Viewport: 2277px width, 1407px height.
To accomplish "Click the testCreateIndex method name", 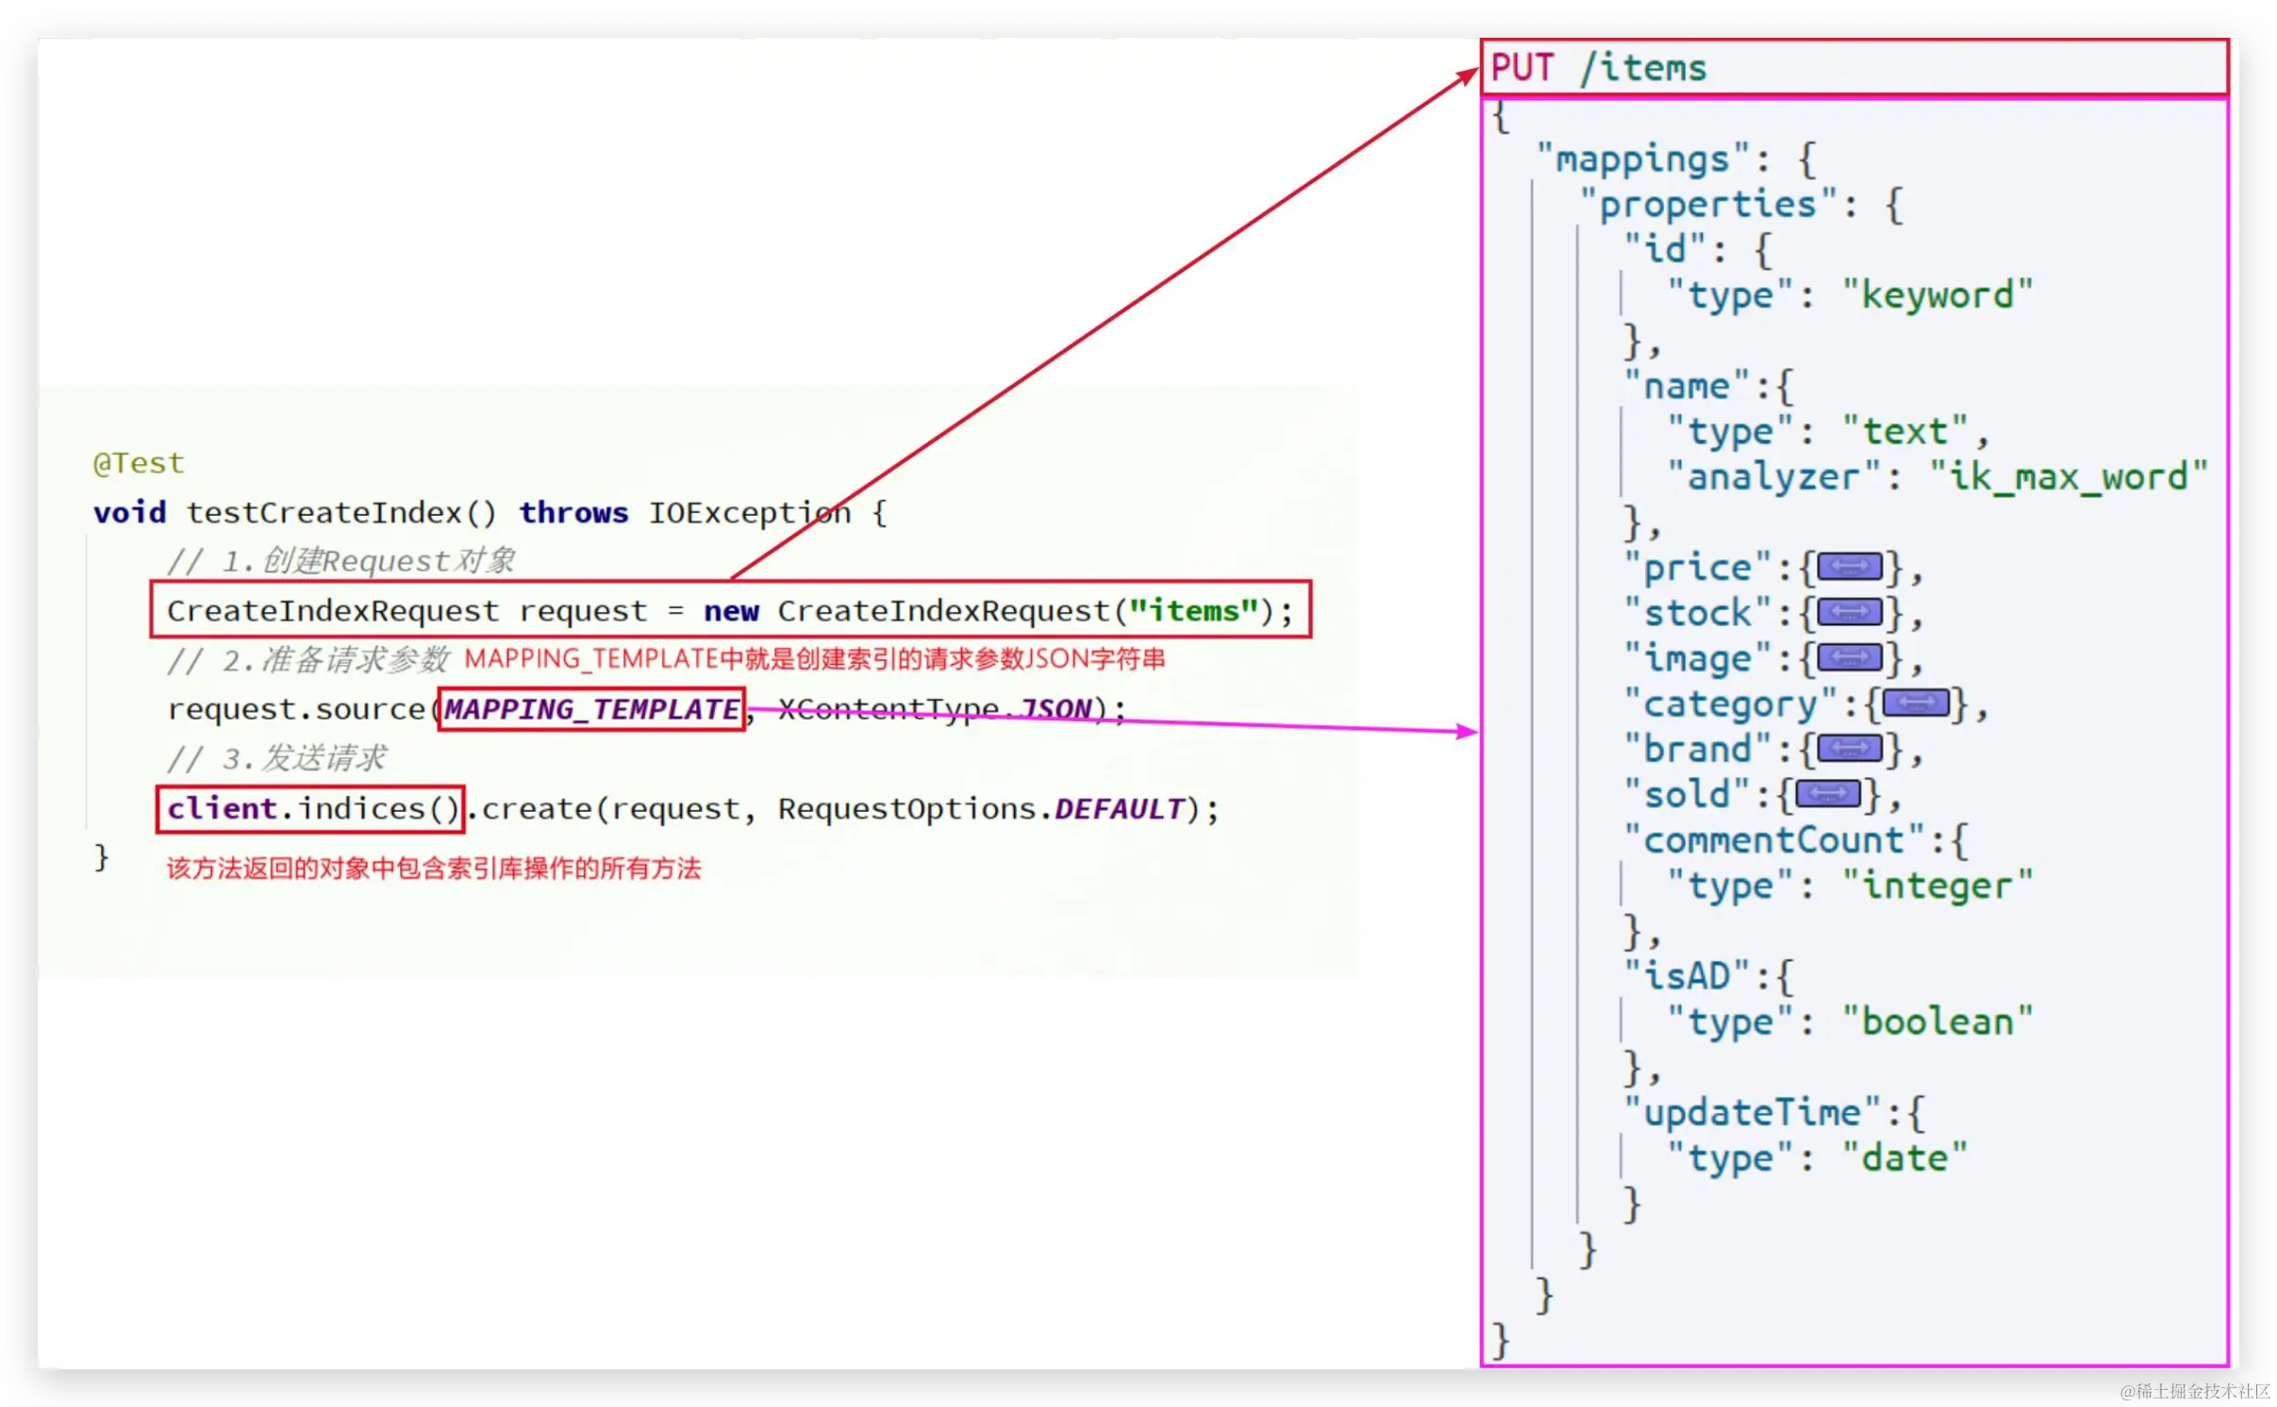I will pos(324,512).
